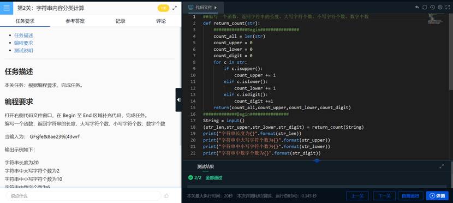The width and height of the screenshot is (453, 203).
Task: Click the line elif c.isdigit():
Action: pos(246,95)
